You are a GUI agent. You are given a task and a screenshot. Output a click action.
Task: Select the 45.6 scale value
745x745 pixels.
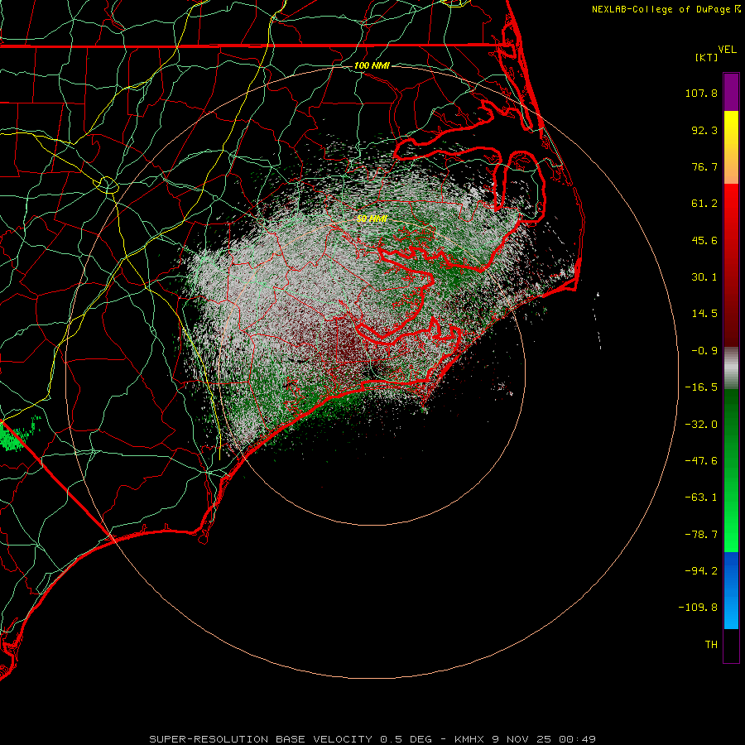pos(704,240)
